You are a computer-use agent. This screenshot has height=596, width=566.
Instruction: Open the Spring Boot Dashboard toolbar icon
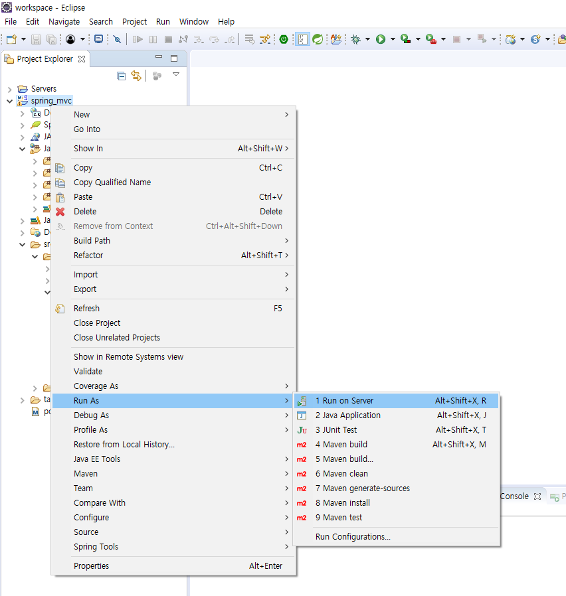318,40
